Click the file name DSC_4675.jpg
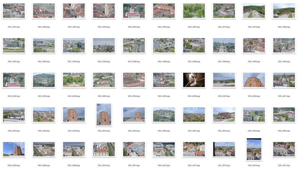The height and width of the screenshot is (173, 303). pyautogui.click(x=224, y=166)
